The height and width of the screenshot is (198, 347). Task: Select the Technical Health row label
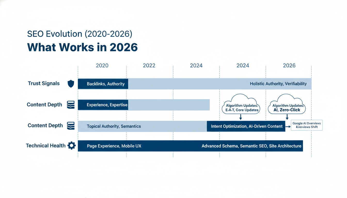pyautogui.click(x=46, y=146)
